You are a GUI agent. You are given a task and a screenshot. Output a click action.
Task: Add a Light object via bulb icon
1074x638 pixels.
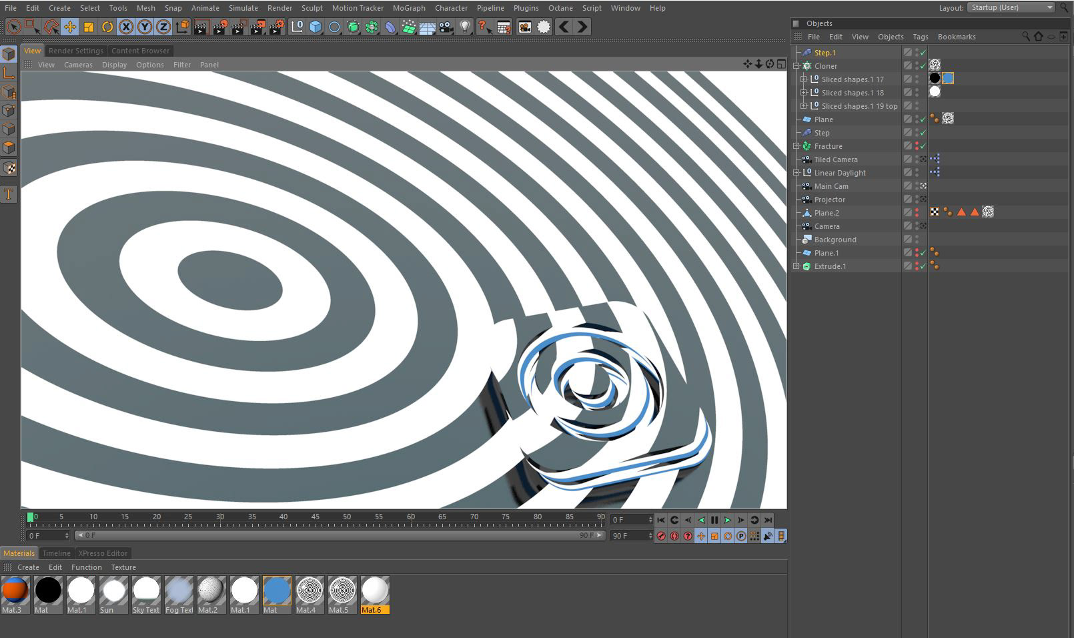pos(465,27)
